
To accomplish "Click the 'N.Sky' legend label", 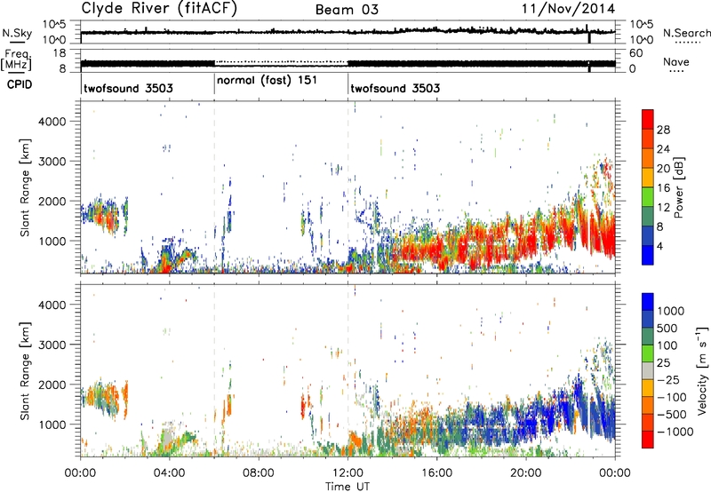I will pos(17,33).
